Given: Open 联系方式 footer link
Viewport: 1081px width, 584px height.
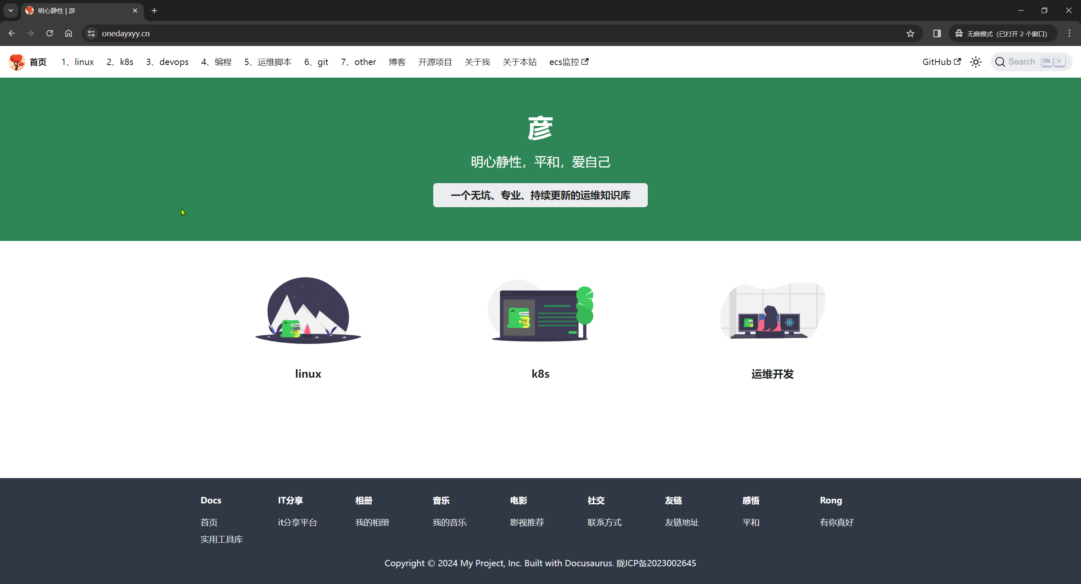Looking at the screenshot, I should coord(605,522).
